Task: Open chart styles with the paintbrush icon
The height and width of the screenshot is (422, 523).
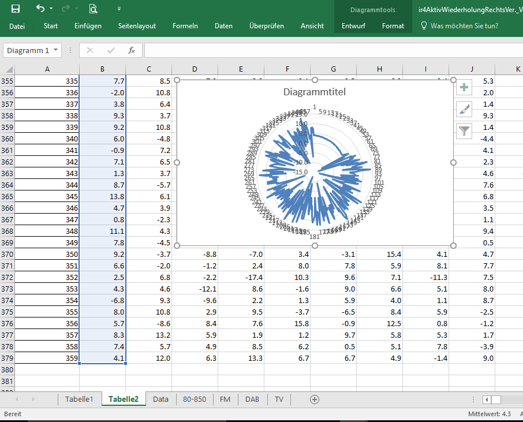Action: pos(464,109)
